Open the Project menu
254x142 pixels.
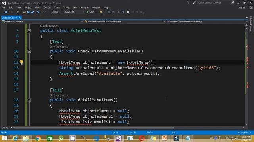(x=28, y=7)
